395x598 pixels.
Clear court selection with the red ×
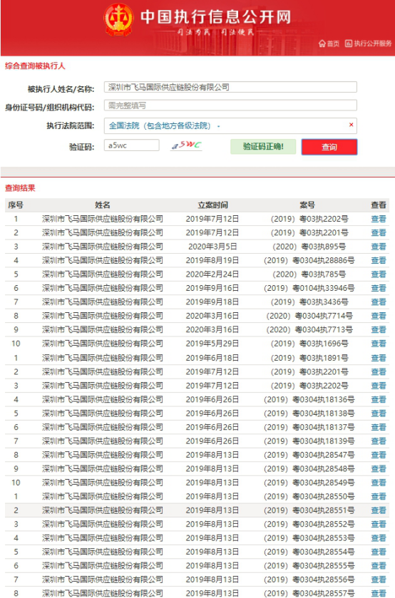[x=351, y=125]
